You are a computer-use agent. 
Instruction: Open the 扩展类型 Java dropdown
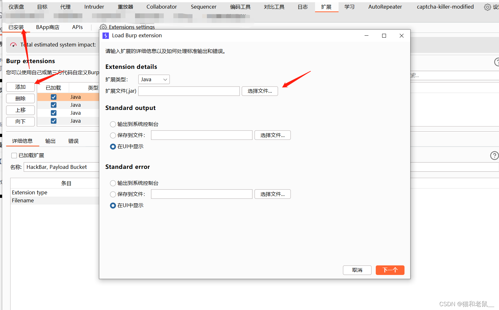click(x=154, y=79)
